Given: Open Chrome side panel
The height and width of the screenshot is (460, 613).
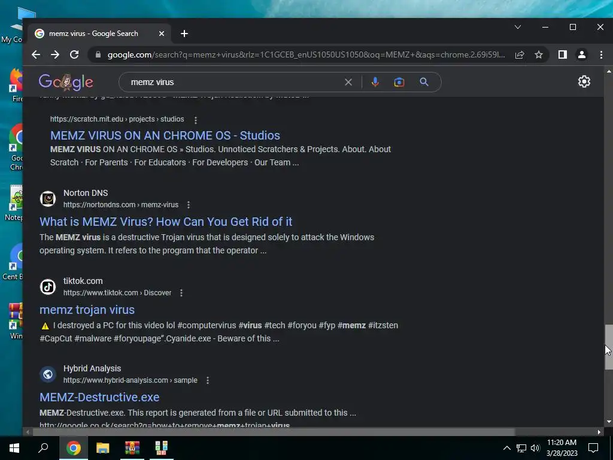Looking at the screenshot, I should [563, 55].
